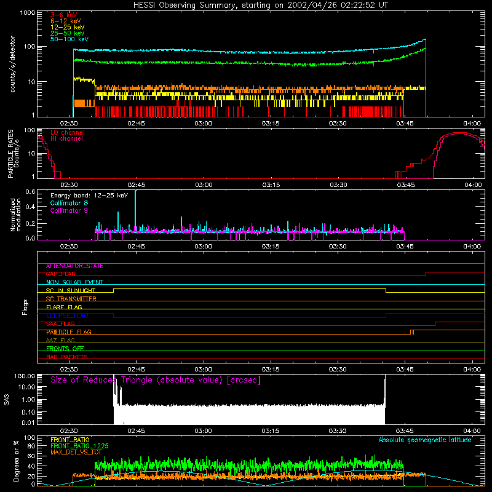Select the PARTICLE_FLAG label

69,332
